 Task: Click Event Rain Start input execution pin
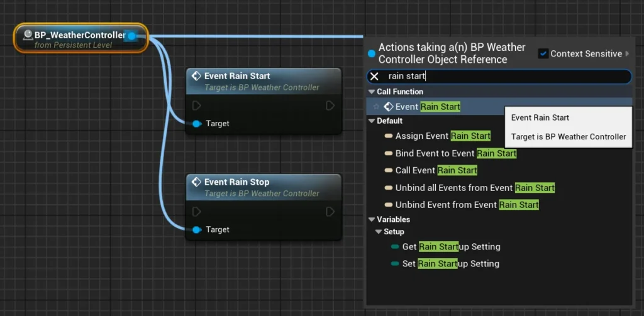pyautogui.click(x=197, y=106)
